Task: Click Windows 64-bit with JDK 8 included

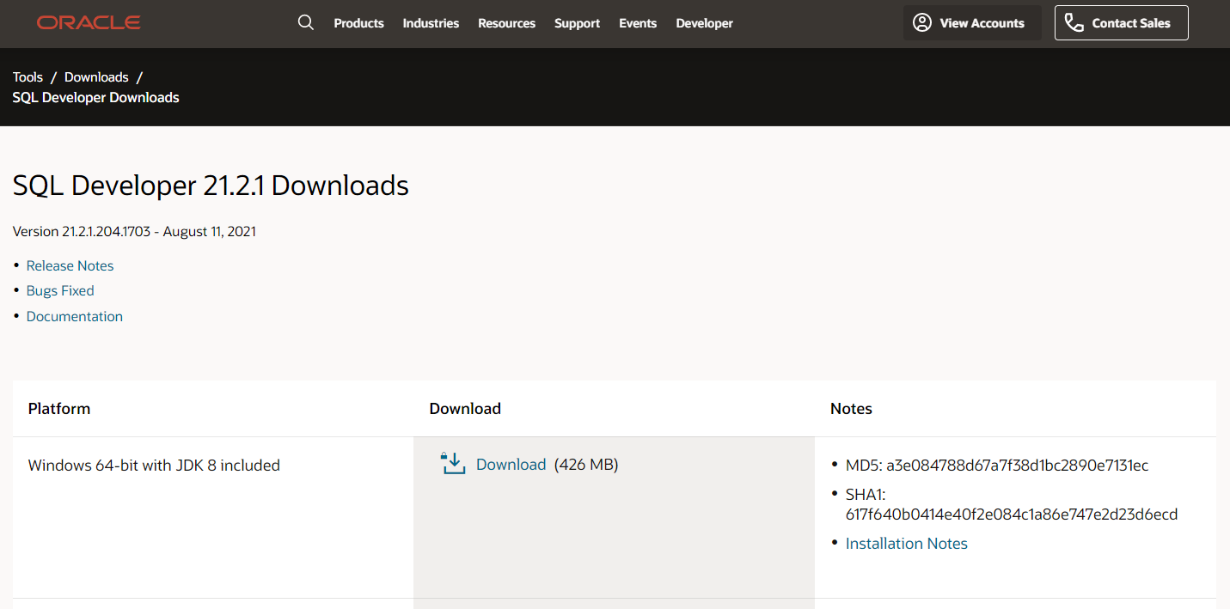Action: pyautogui.click(x=154, y=466)
